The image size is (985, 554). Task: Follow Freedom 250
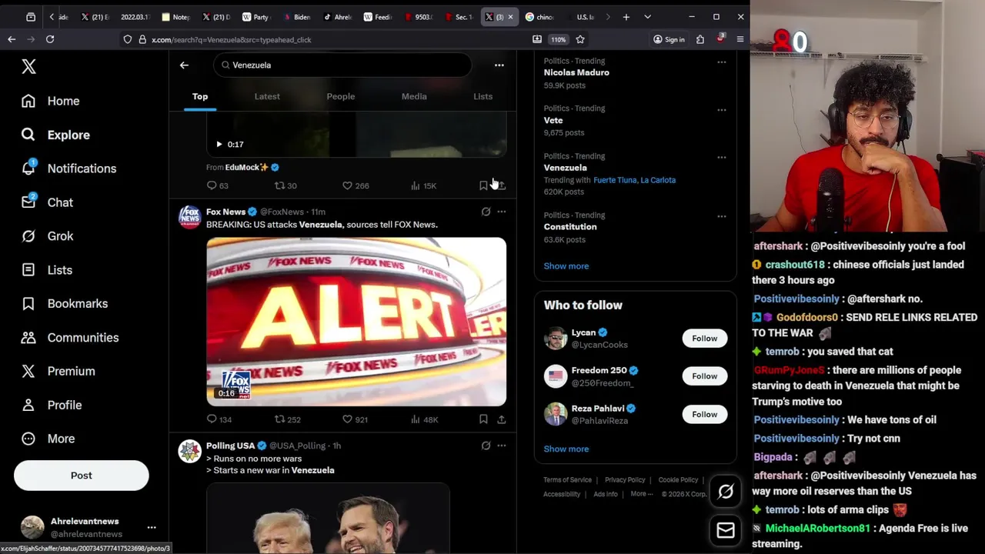pos(704,376)
